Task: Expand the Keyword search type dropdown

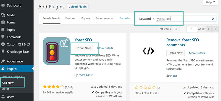Action: tap(146, 18)
